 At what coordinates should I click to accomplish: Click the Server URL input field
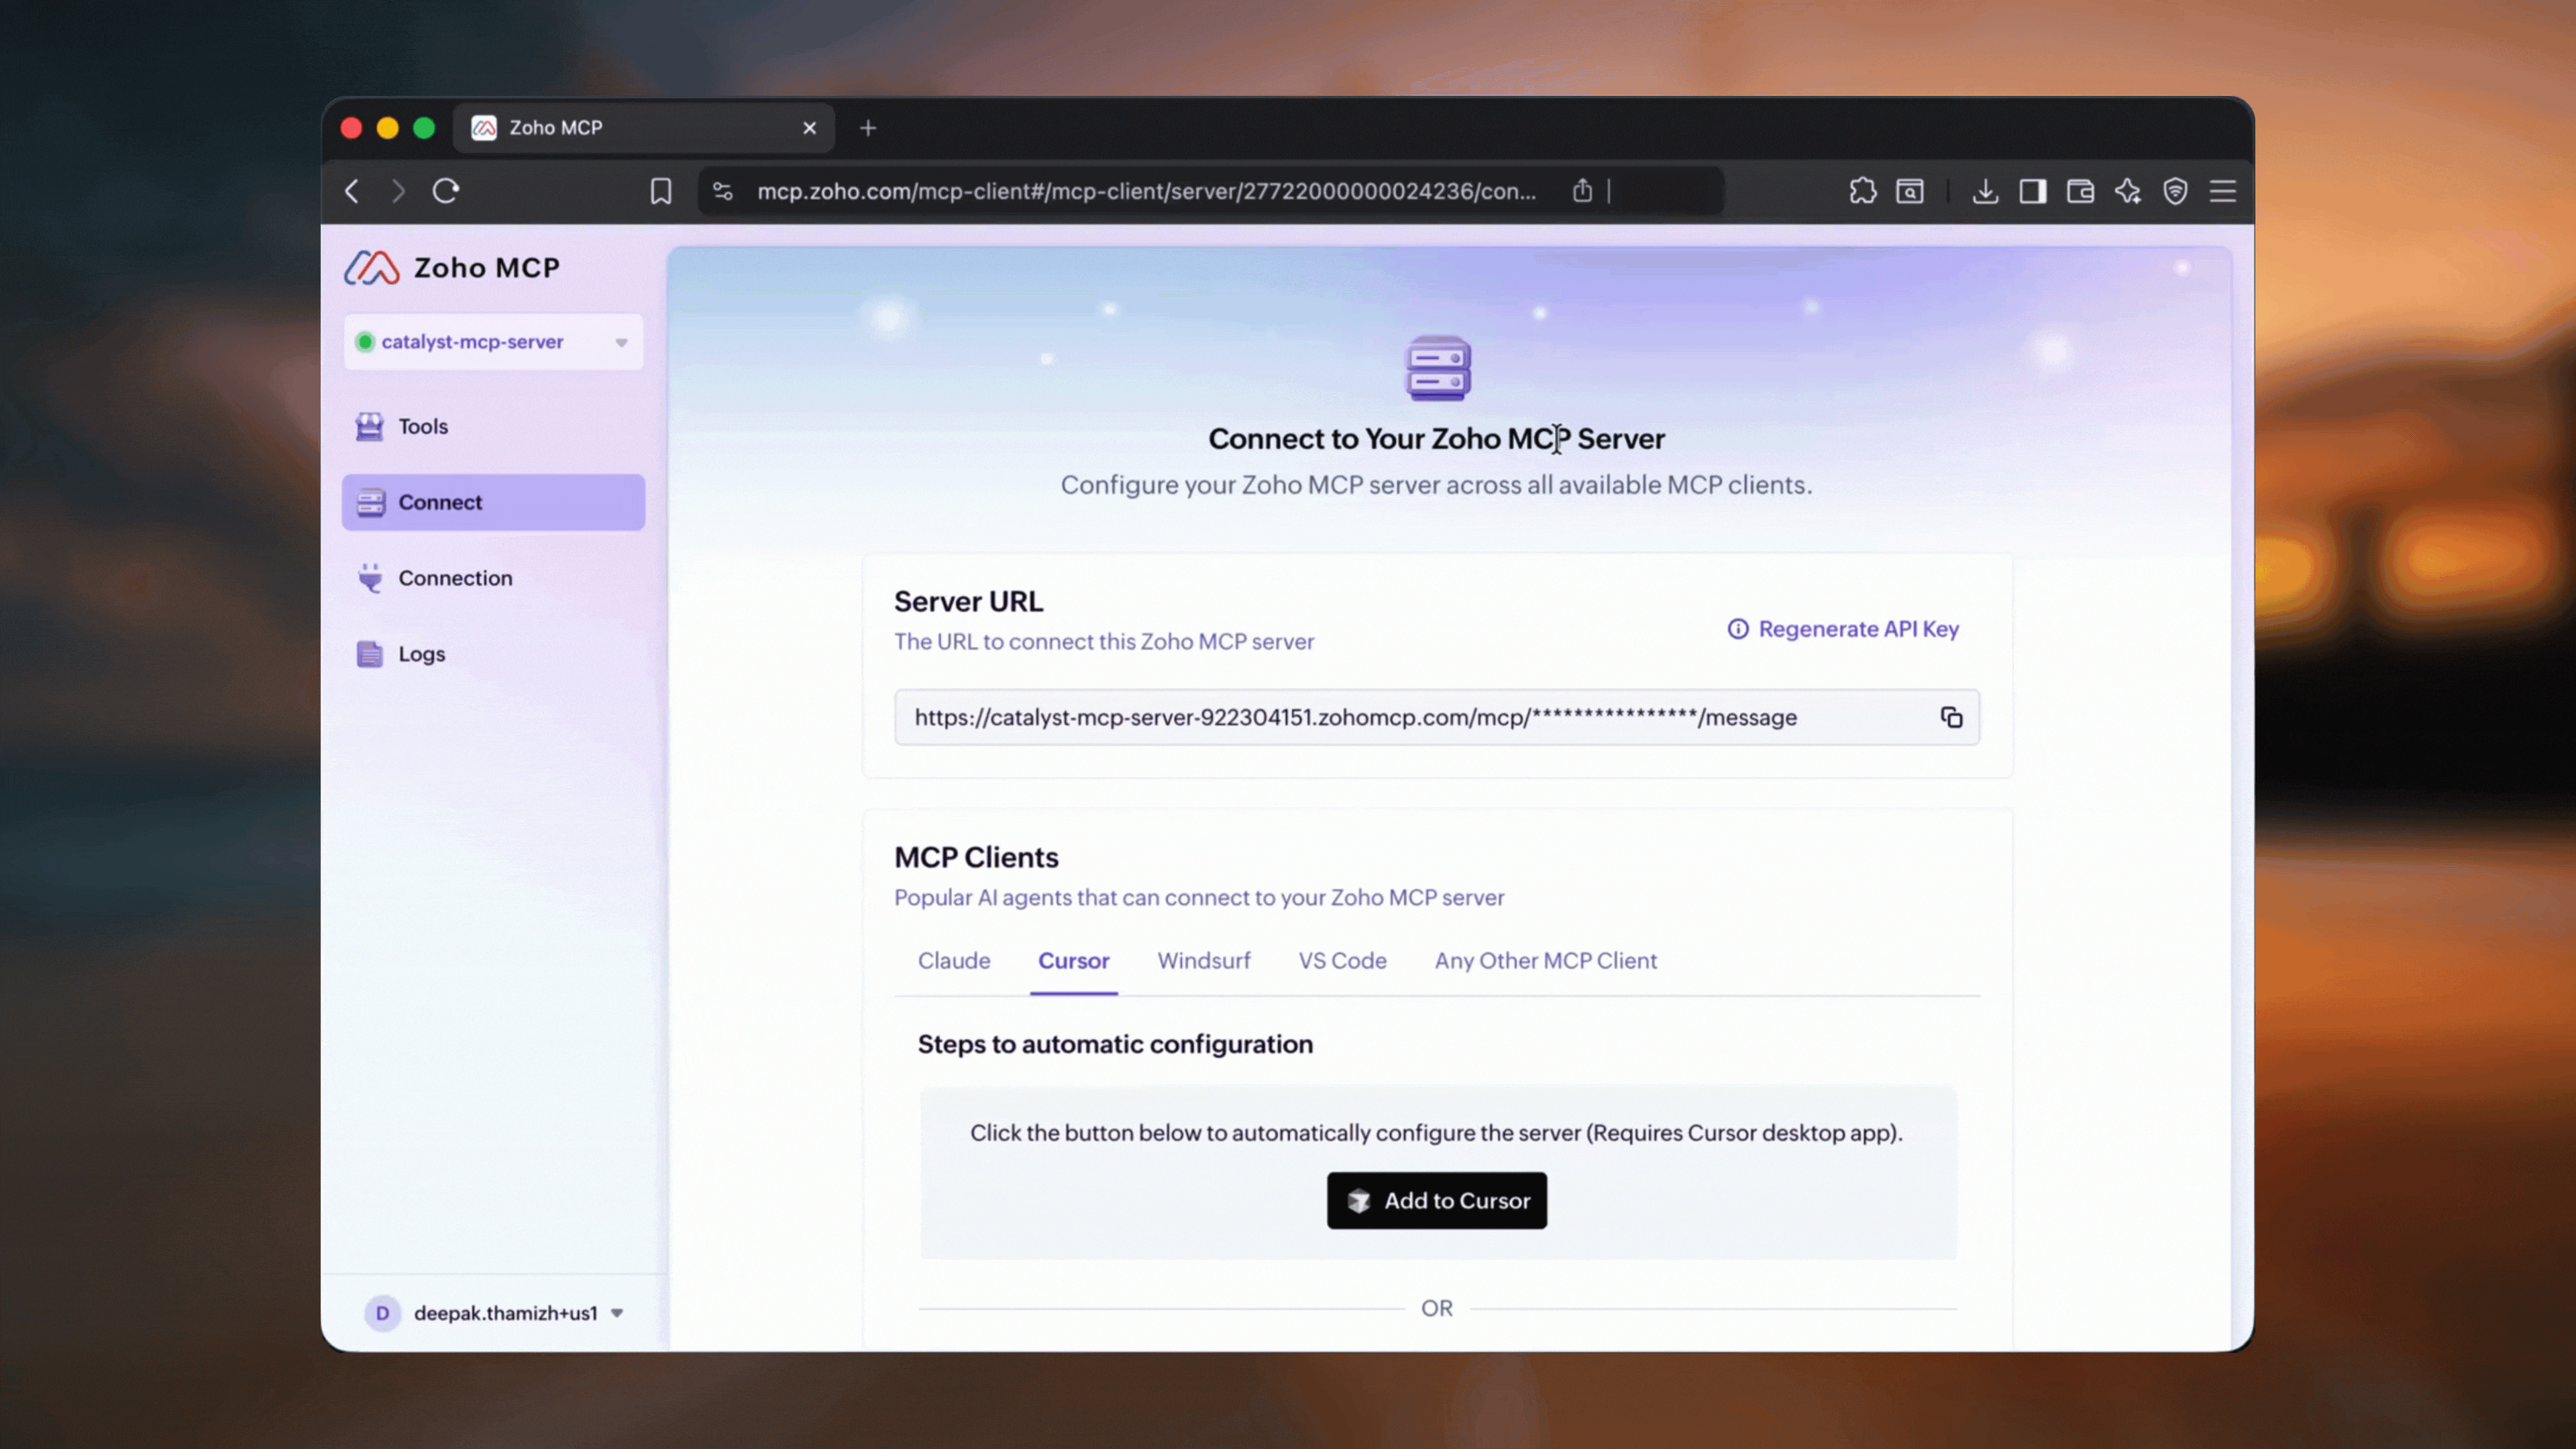tap(1437, 717)
